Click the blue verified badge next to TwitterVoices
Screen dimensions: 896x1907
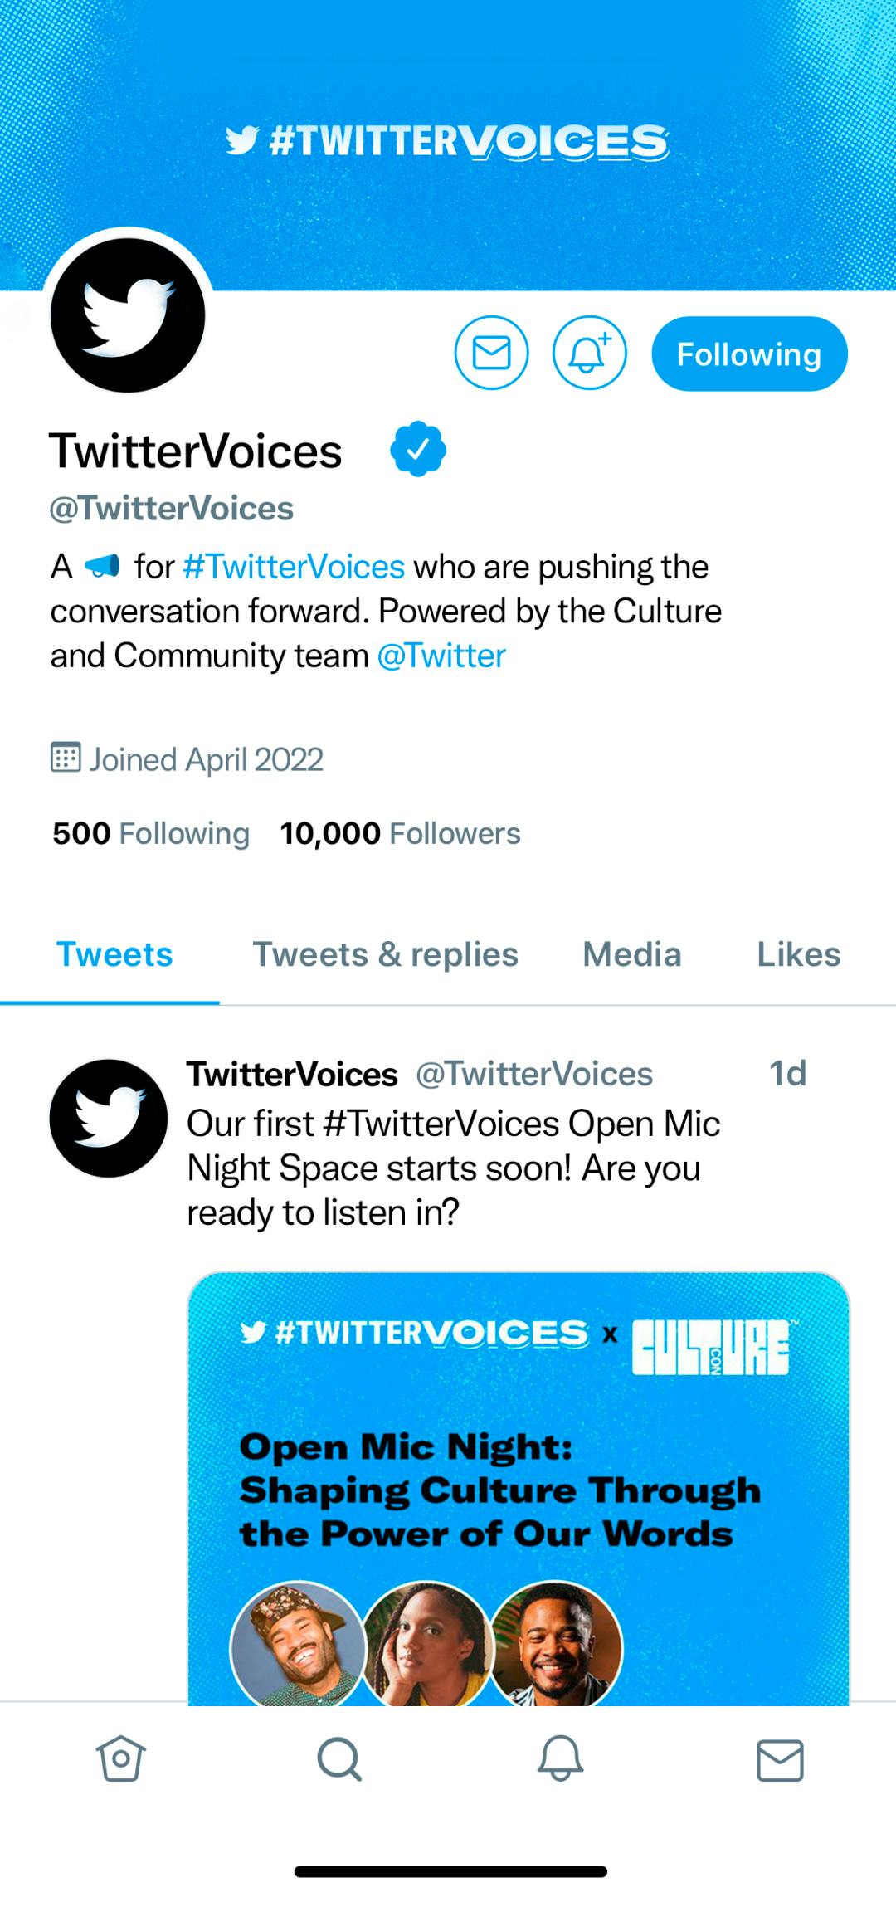pos(418,449)
